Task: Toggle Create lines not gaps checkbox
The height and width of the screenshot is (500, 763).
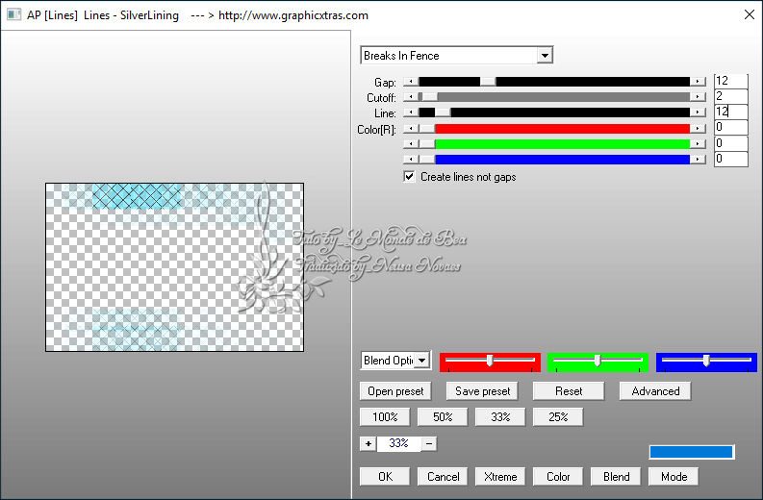Action: pyautogui.click(x=409, y=177)
